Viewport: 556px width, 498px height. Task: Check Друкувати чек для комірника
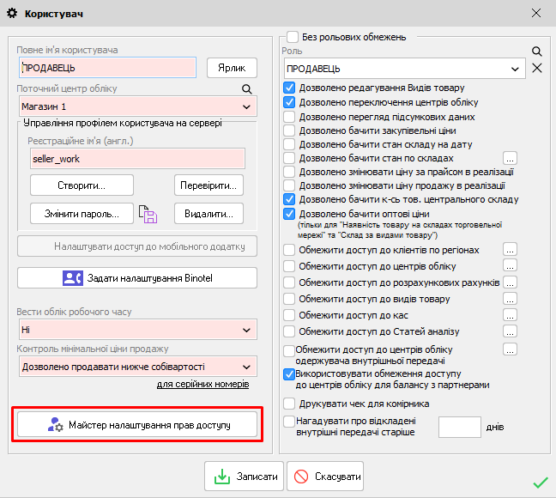(290, 404)
